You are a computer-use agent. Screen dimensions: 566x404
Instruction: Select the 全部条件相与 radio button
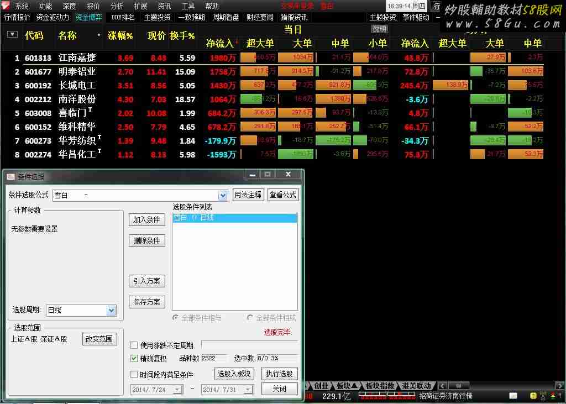click(x=175, y=318)
